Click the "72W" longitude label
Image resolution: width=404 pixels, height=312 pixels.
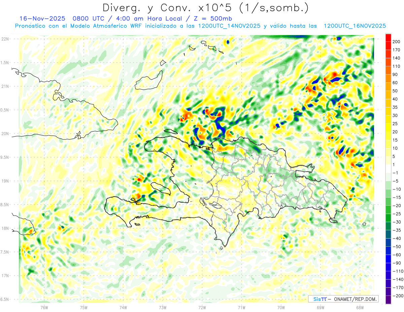click(202, 307)
